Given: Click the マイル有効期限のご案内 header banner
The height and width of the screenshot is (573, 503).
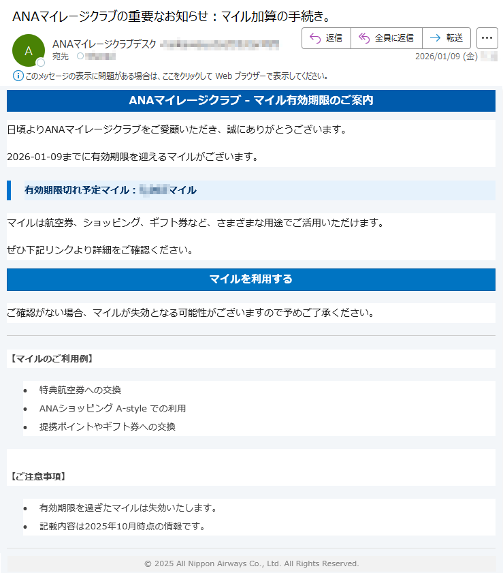Looking at the screenshot, I should pyautogui.click(x=250, y=101).
